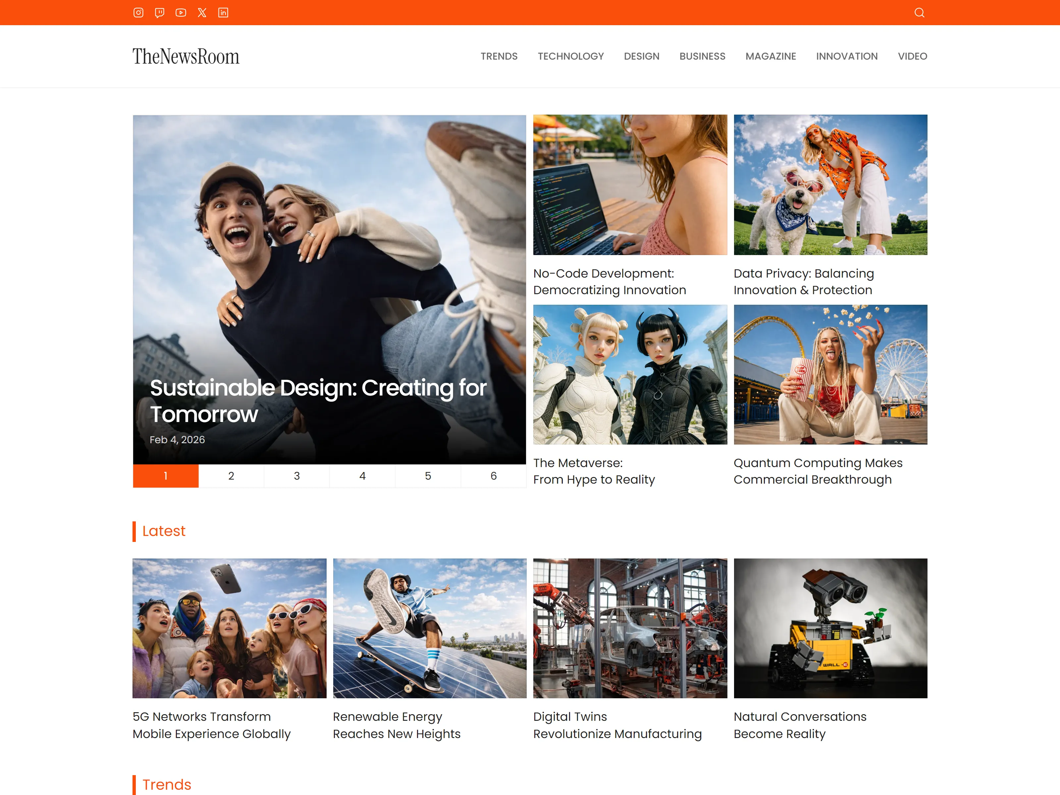Open The Metaverse article thumbnail

coord(630,375)
